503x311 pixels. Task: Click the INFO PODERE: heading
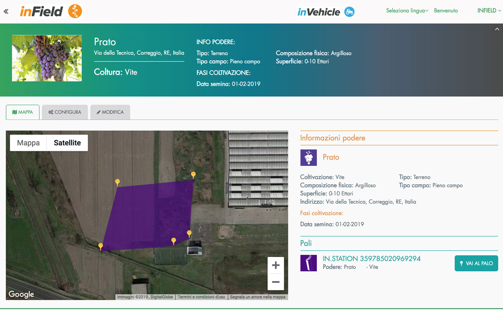(216, 42)
